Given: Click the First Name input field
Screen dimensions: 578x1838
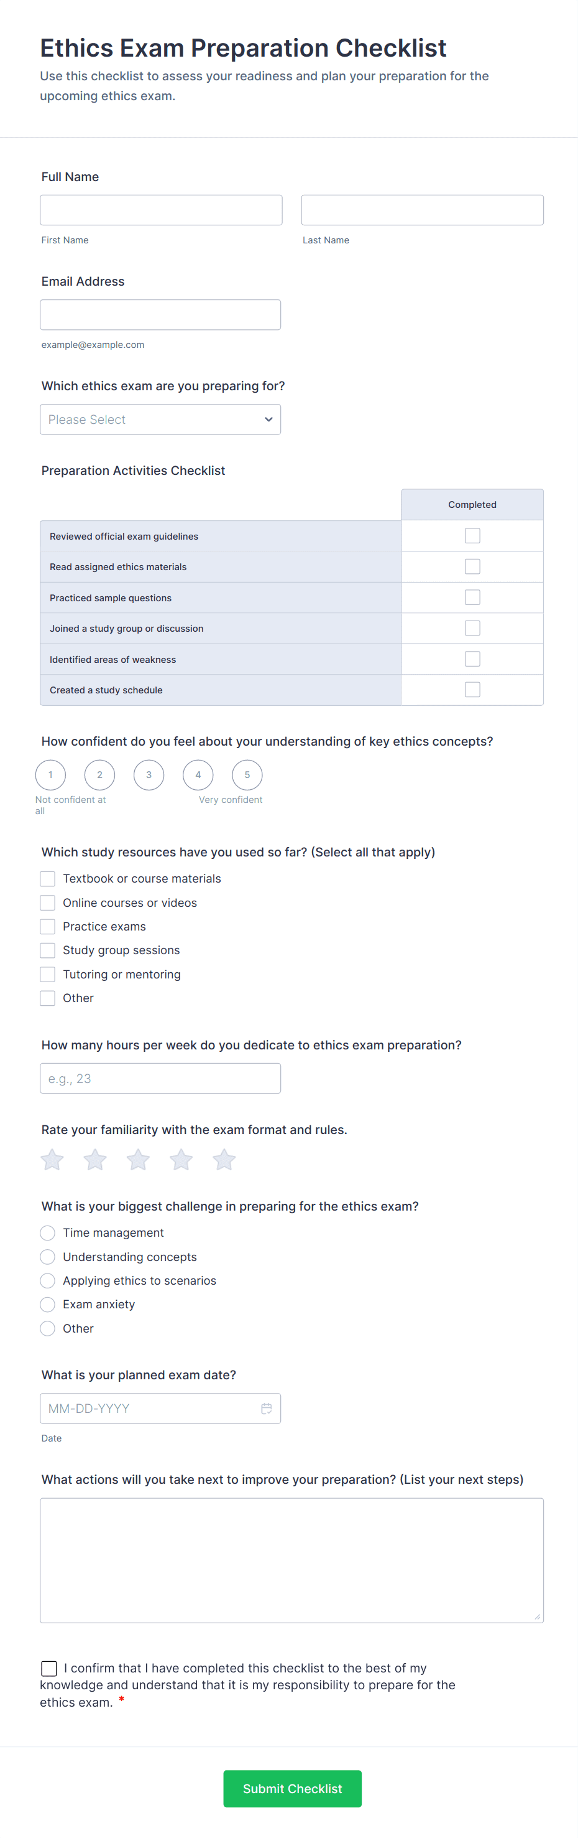Looking at the screenshot, I should tap(161, 210).
